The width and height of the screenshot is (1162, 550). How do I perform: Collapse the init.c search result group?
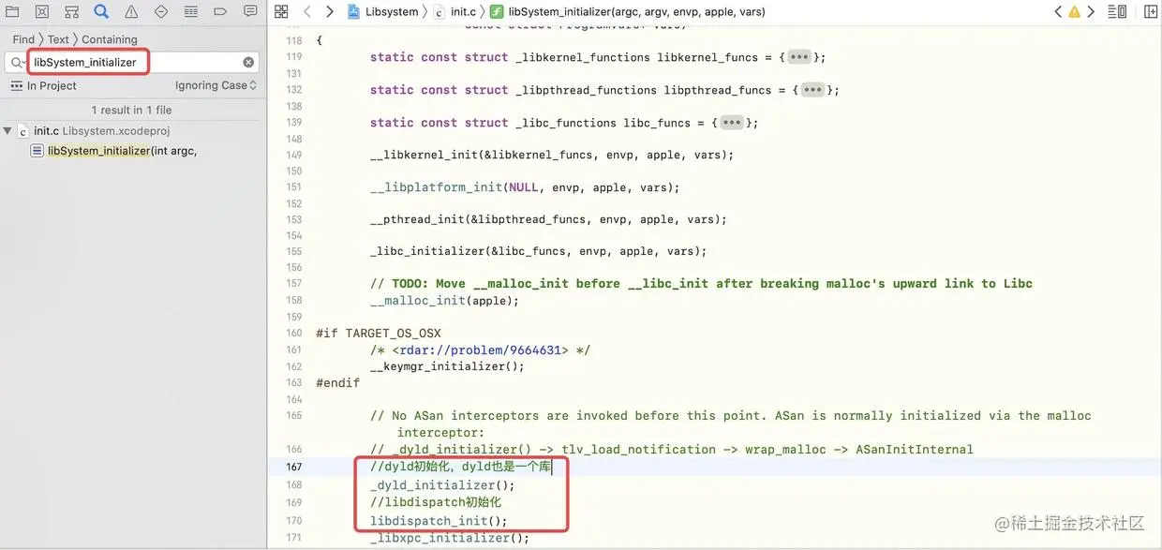click(x=7, y=130)
